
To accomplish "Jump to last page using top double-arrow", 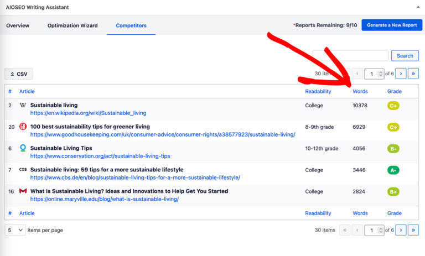I will point(413,74).
